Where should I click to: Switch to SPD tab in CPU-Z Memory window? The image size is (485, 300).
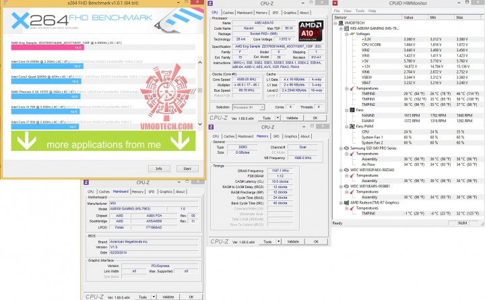click(x=276, y=136)
